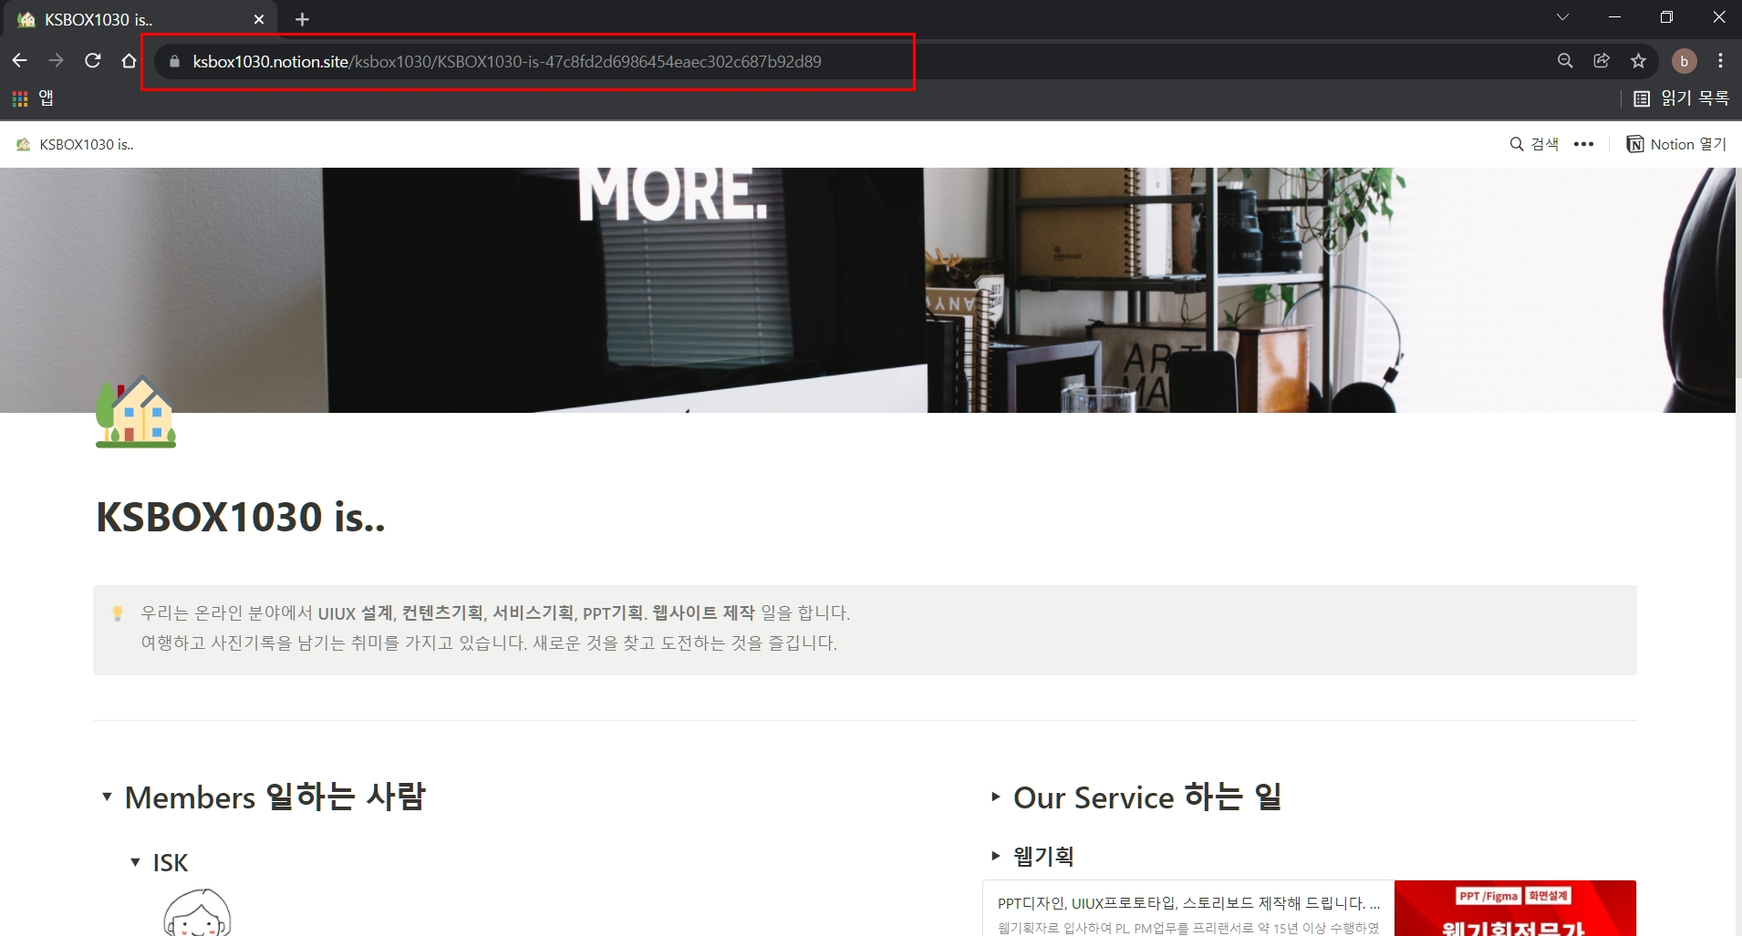Collapse the ISK toggle
1742x936 pixels.
tap(135, 862)
